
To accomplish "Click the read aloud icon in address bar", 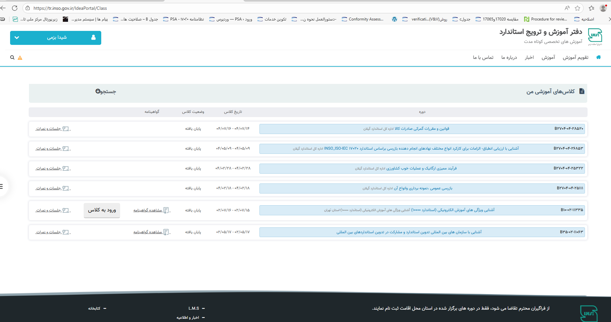I will [567, 8].
